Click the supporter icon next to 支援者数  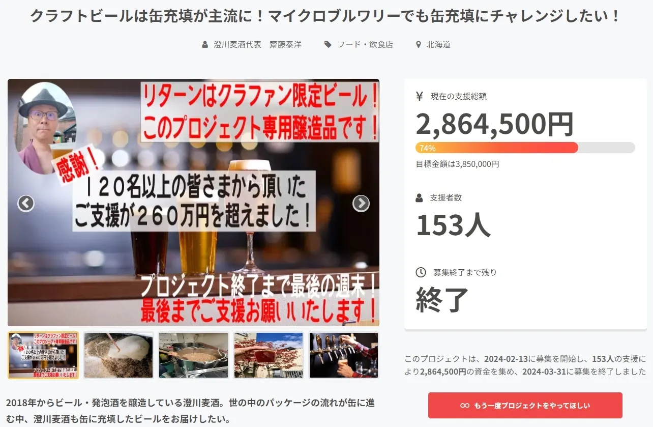(420, 197)
